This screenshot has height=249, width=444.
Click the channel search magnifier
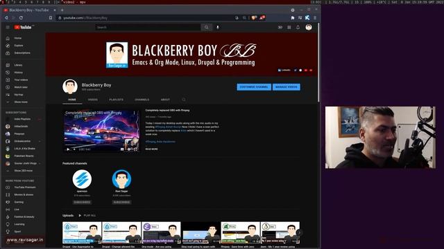(184, 100)
